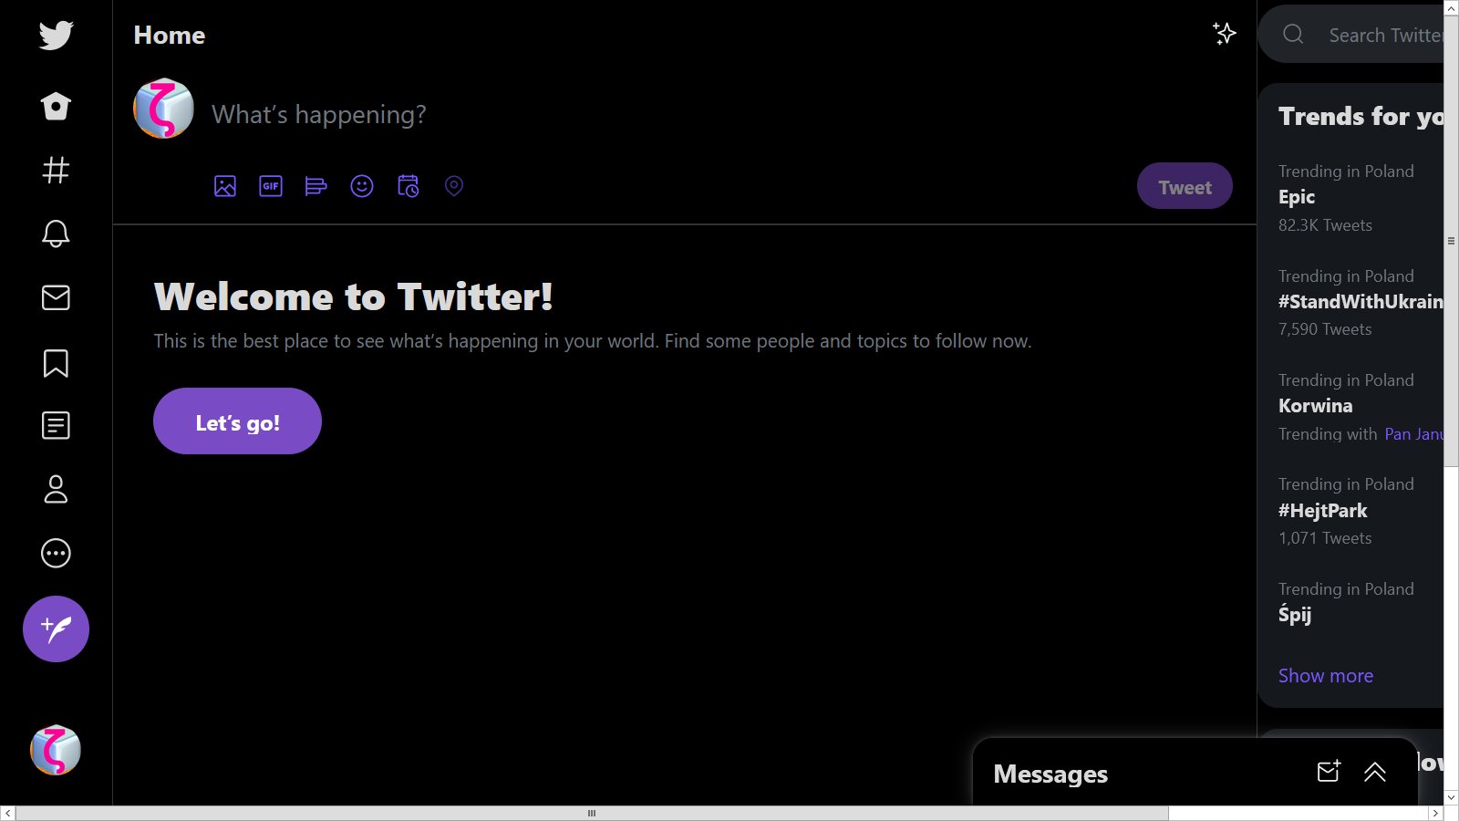Viewport: 1459px width, 821px height.
Task: Click the horizontal scrollbar at the bottom
Action: (x=591, y=813)
